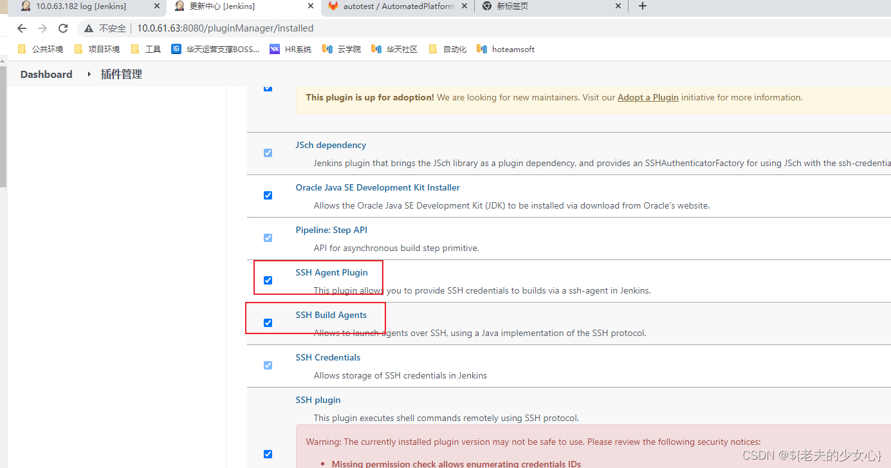891x468 pixels.
Task: Reload the page with the refresh icon
Action: coord(63,28)
